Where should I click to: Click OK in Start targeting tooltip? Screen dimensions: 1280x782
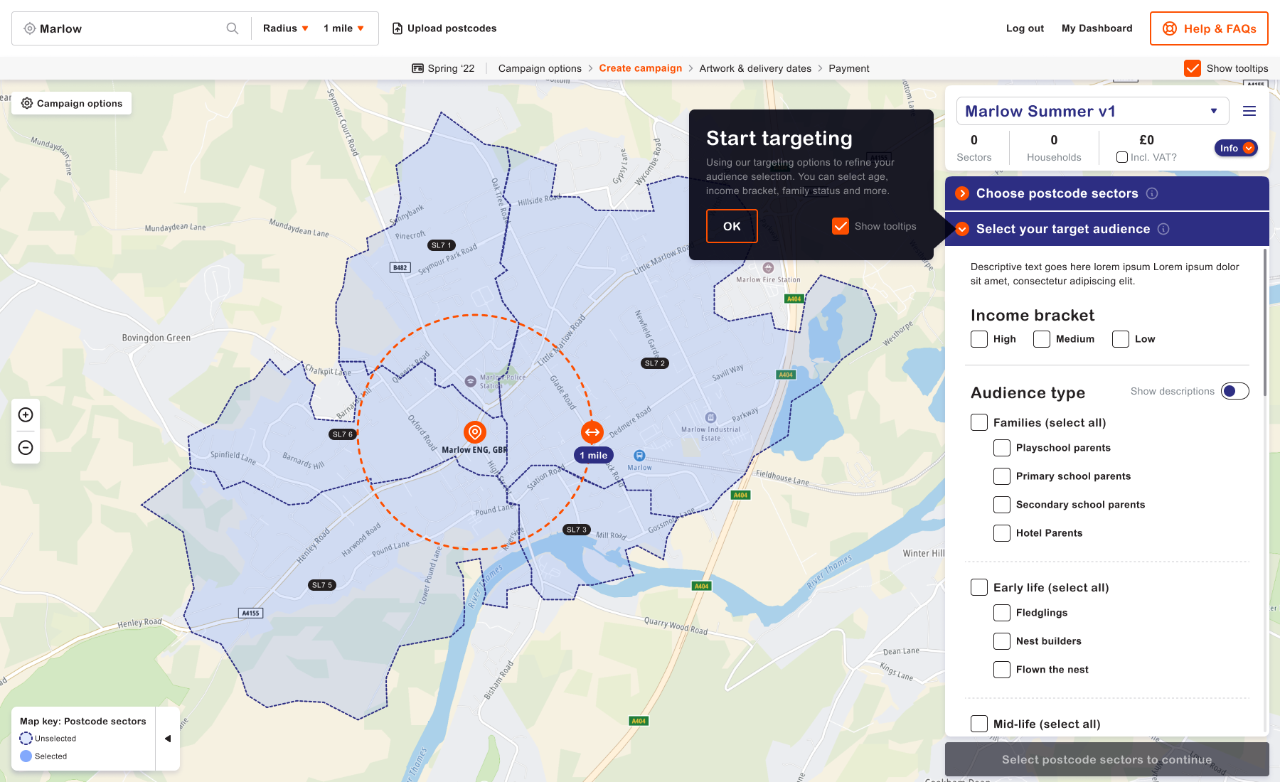[x=732, y=226]
